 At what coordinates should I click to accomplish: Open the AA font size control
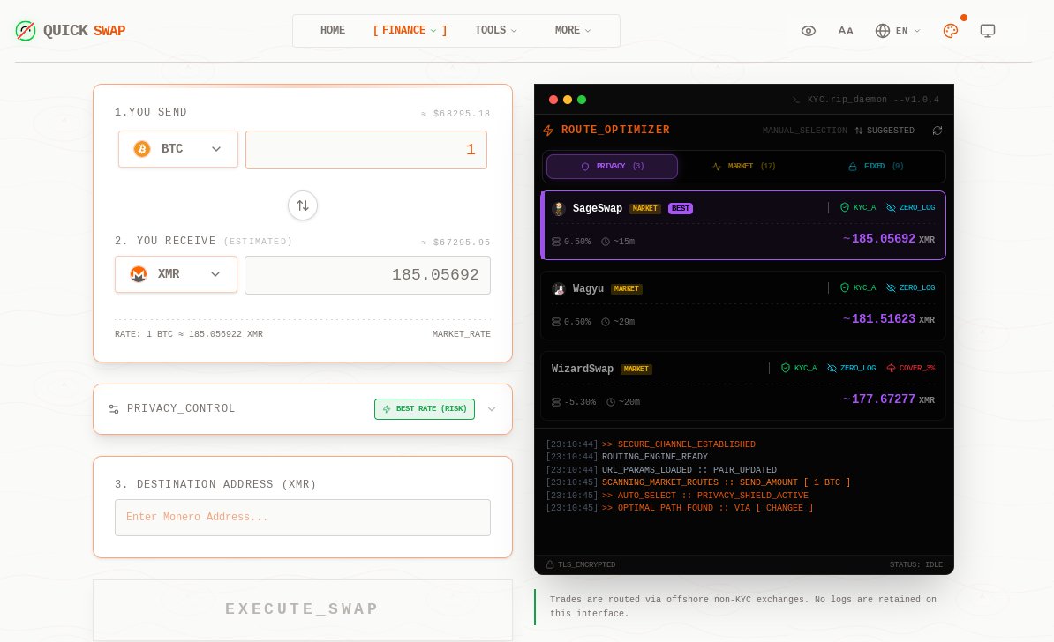click(x=846, y=31)
